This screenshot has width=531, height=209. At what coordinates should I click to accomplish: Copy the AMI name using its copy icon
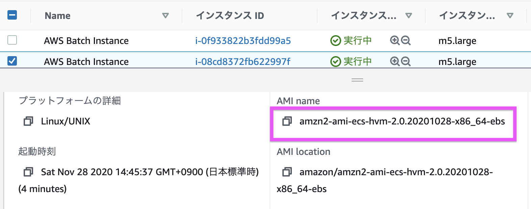pos(287,121)
